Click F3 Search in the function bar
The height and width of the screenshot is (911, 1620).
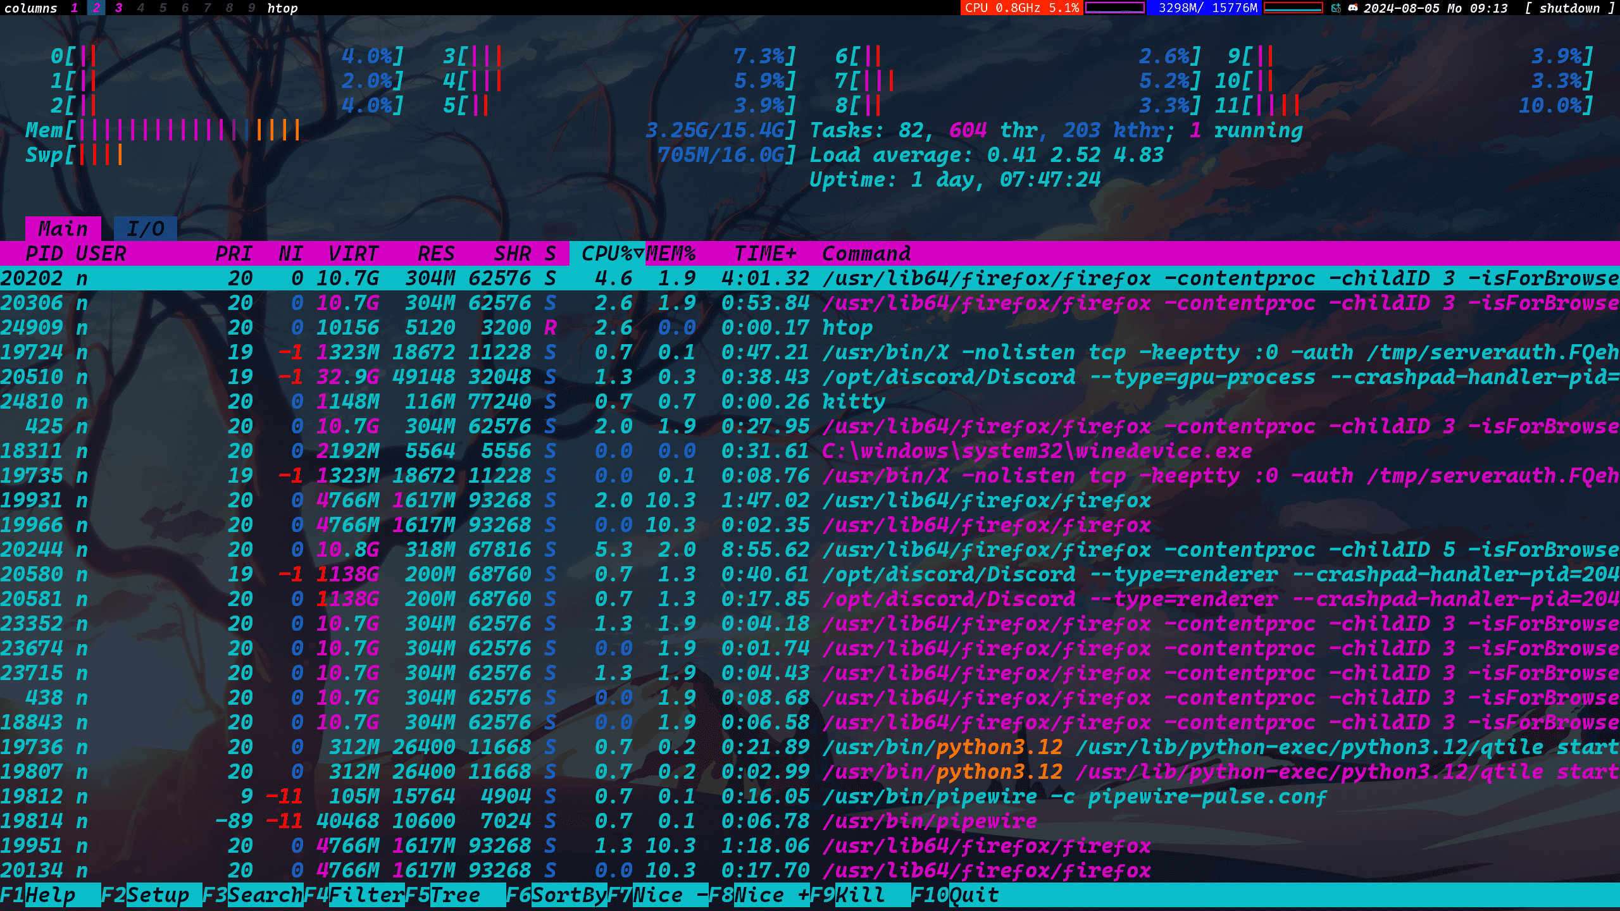(253, 895)
